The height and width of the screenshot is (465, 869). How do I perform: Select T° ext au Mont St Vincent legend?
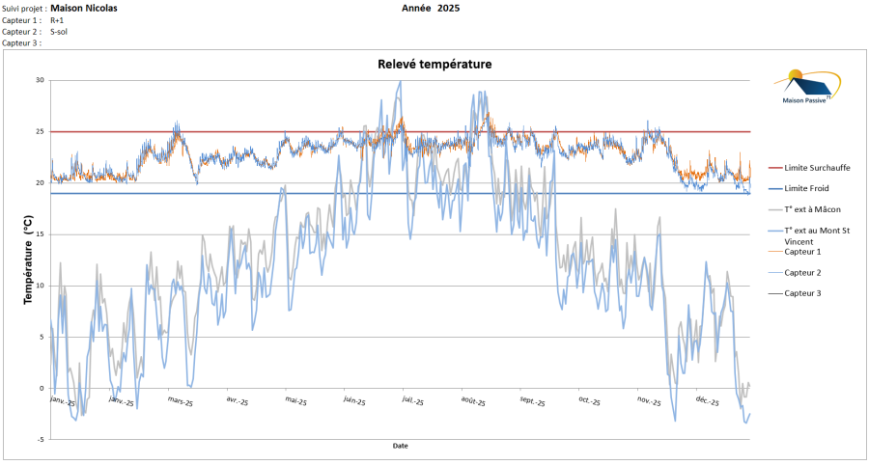[815, 235]
